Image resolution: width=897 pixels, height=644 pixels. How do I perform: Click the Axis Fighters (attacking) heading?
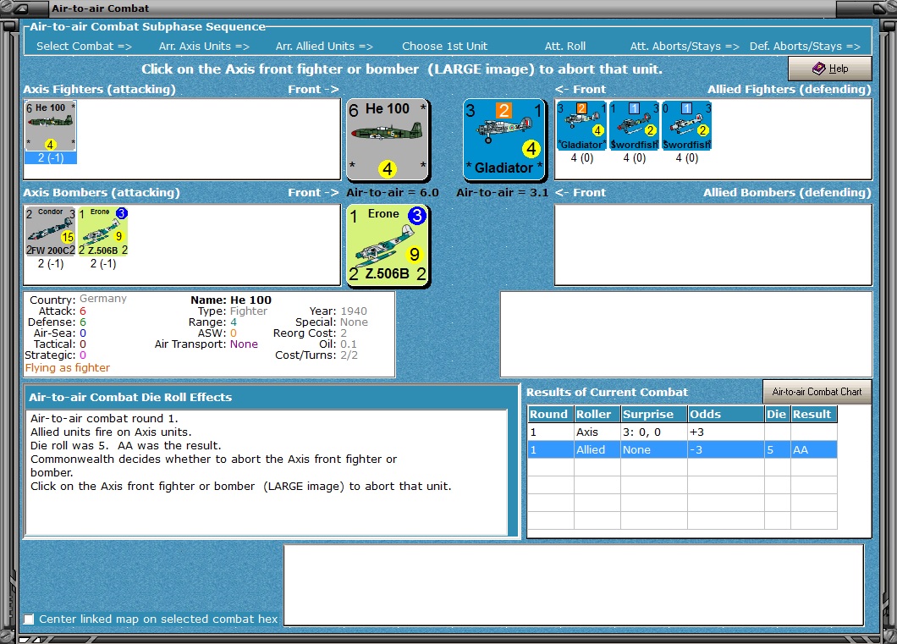tap(100, 89)
